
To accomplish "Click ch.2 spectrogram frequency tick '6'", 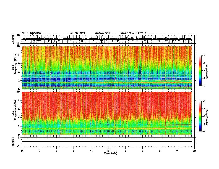I will [19, 109].
